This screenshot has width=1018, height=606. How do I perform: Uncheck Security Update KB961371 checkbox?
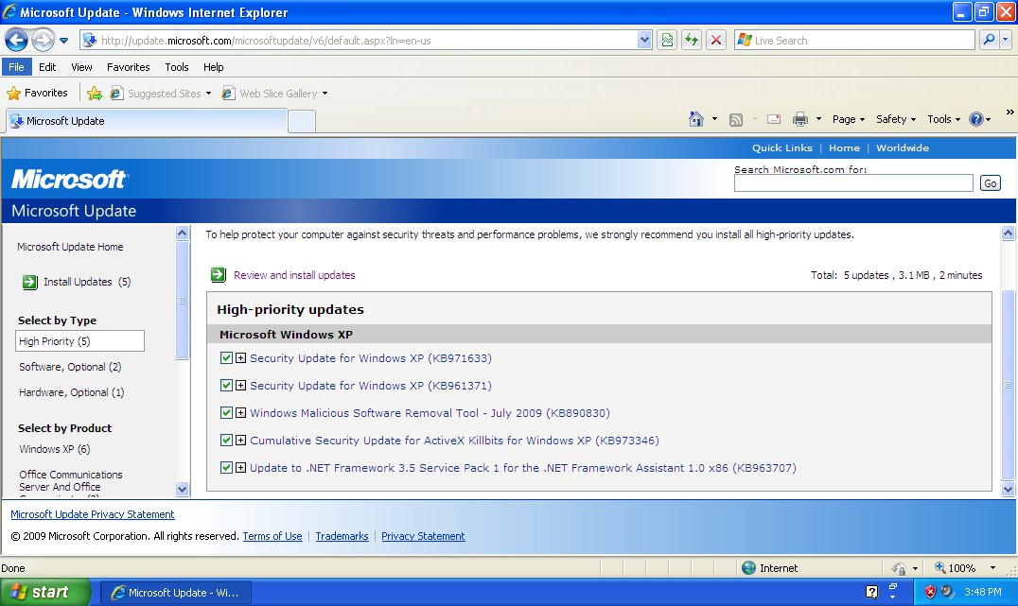pos(226,386)
